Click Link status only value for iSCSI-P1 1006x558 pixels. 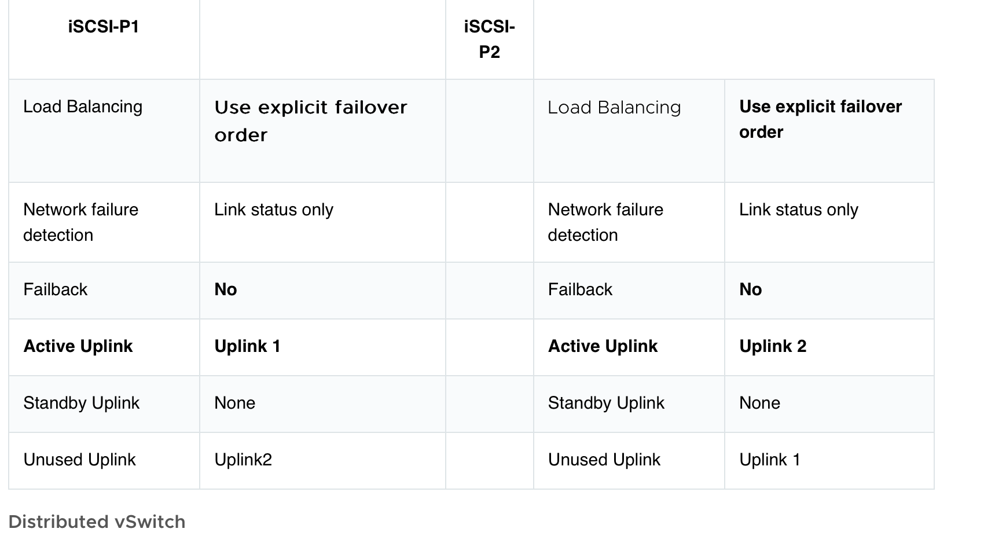273,210
